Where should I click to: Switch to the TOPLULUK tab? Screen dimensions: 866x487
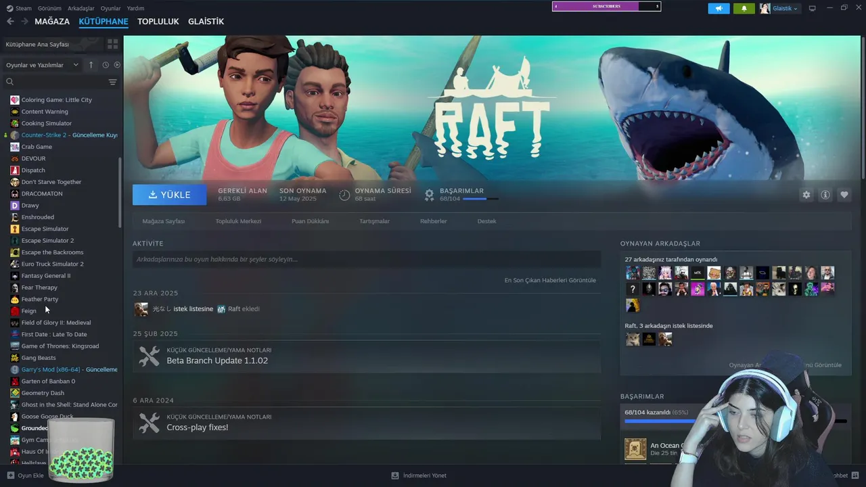click(x=158, y=22)
